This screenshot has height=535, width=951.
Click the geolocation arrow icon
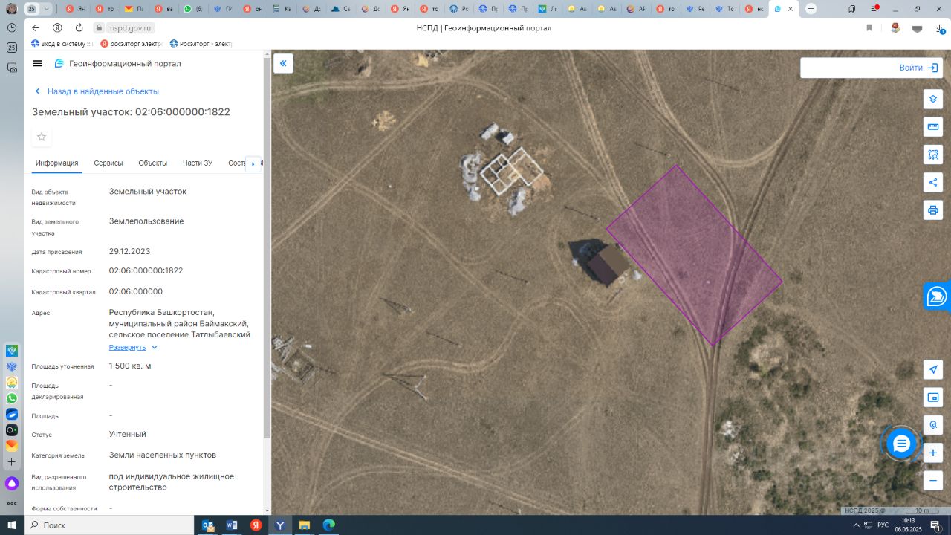tap(933, 370)
